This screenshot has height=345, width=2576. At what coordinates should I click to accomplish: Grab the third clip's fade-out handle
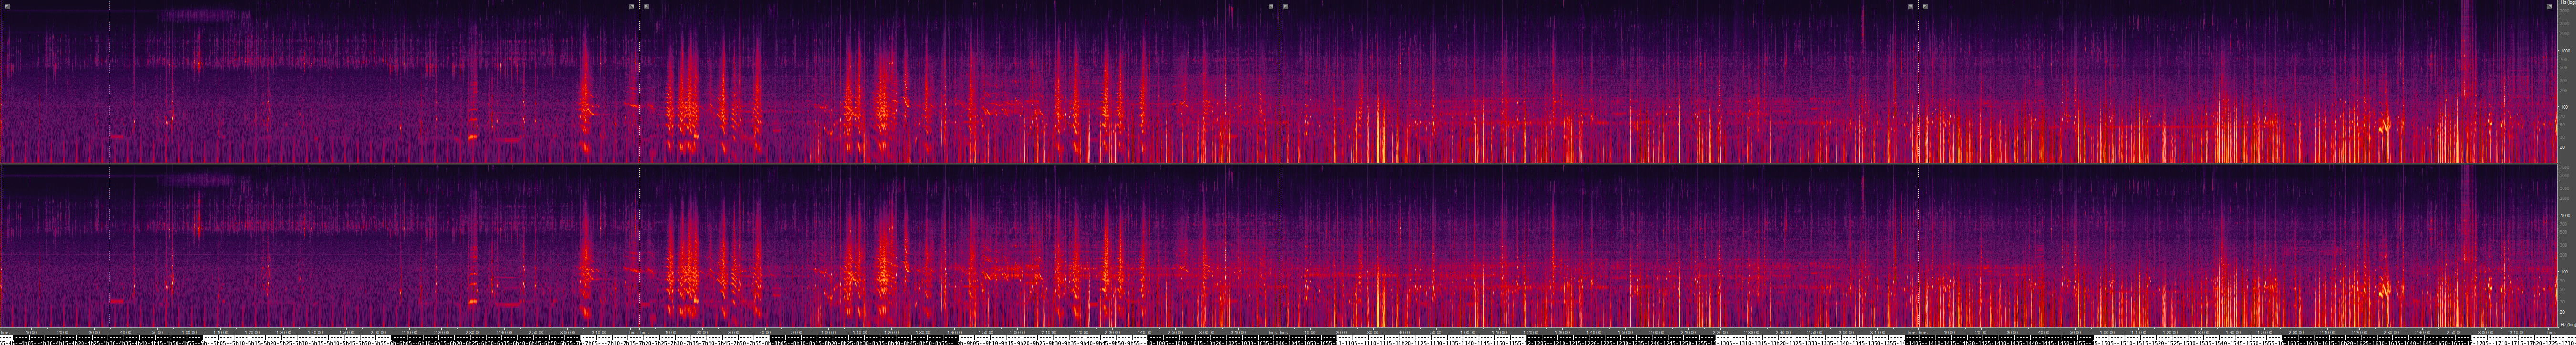pos(1910,6)
